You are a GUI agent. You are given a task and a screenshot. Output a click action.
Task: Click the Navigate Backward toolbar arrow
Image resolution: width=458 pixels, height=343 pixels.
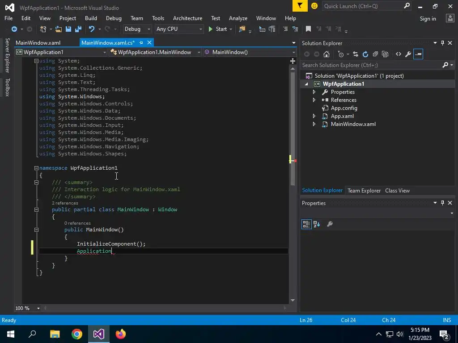(x=14, y=29)
